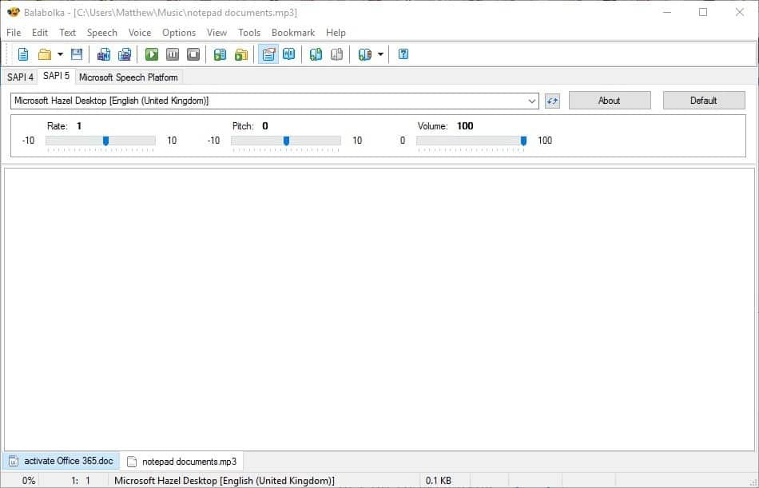The width and height of the screenshot is (759, 488).
Task: Click the book icon with a green plus
Action: [316, 54]
